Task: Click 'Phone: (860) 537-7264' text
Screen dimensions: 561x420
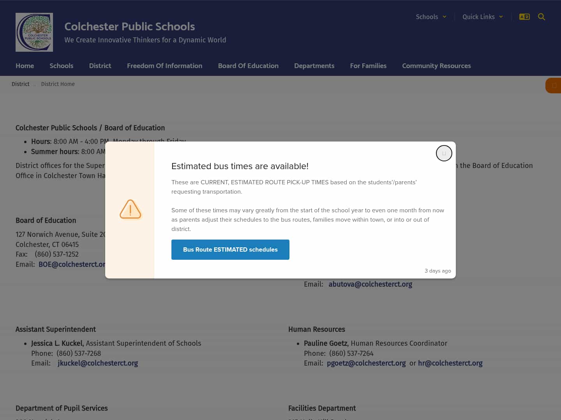Action: pos(339,353)
